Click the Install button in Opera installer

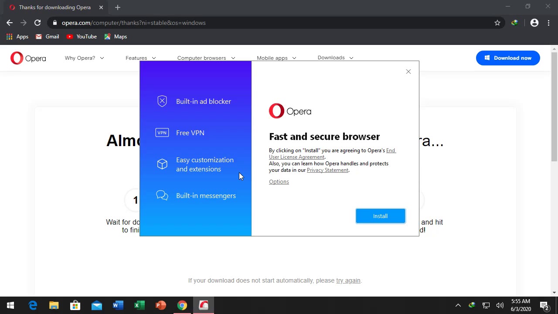[380, 216]
